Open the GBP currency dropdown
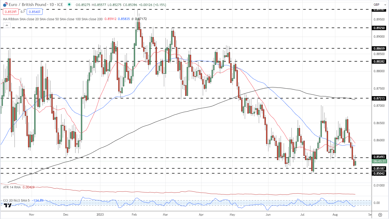 pos(380,5)
